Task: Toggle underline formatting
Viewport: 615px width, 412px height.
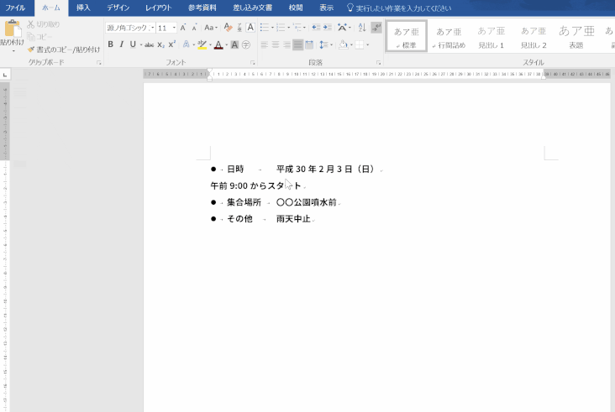Action: pyautogui.click(x=133, y=44)
